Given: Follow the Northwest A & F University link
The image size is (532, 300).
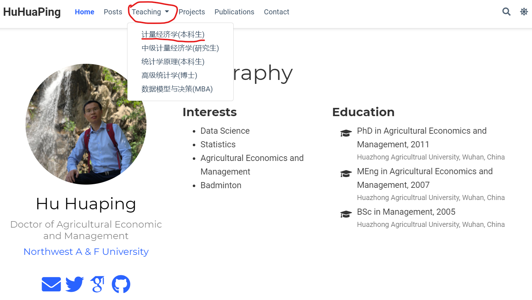Looking at the screenshot, I should coord(86,252).
